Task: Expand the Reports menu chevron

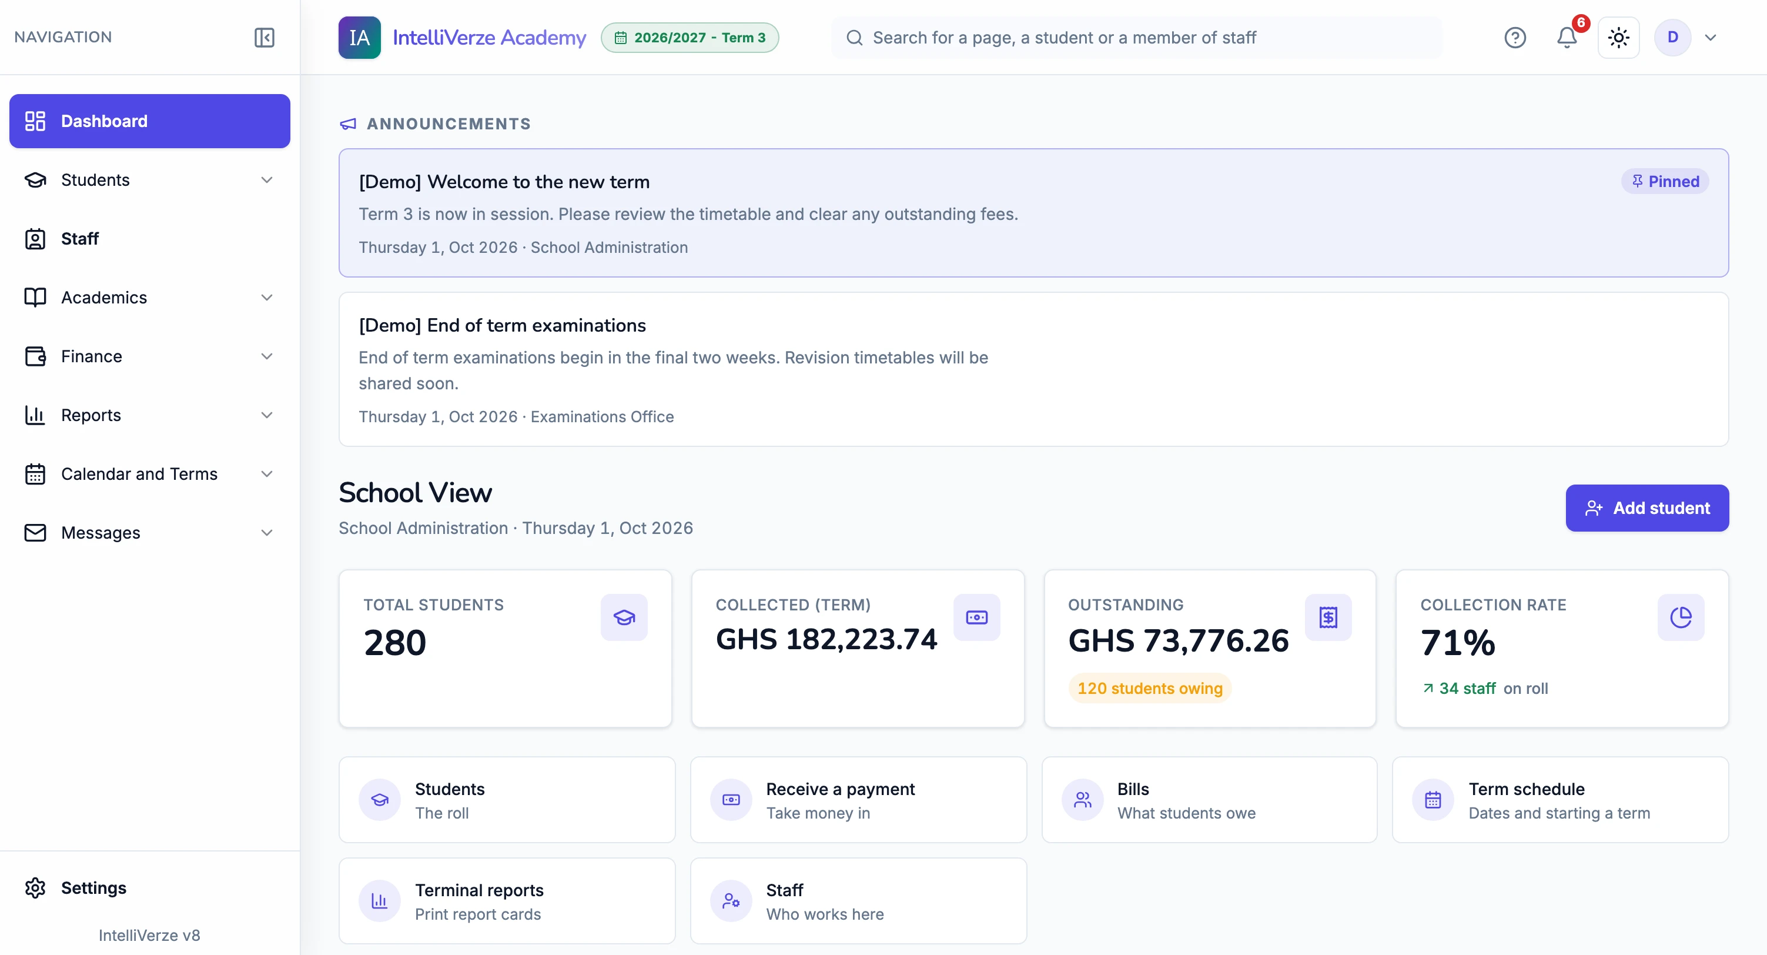Action: 267,415
